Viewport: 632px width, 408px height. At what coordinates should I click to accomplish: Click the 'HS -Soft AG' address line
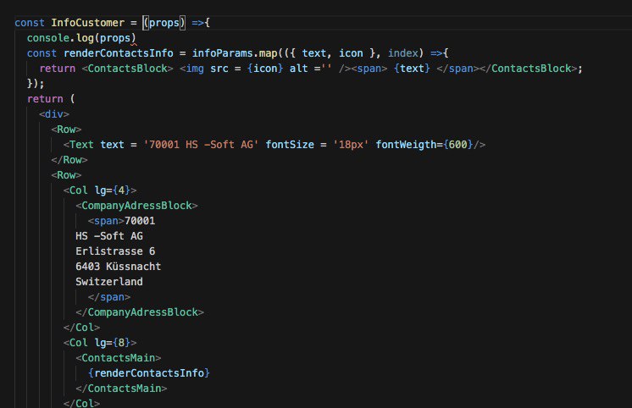(109, 236)
